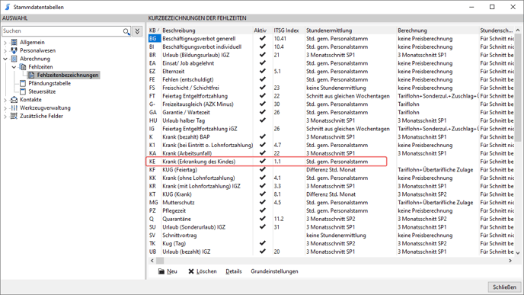Viewport: 524px width, 295px height.
Task: Open Grundeinstellungen
Action: pyautogui.click(x=274, y=271)
